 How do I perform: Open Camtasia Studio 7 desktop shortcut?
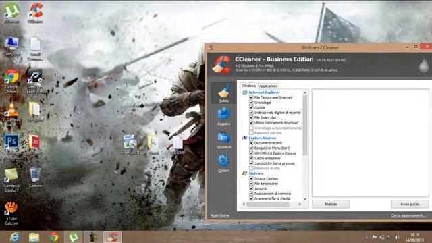[11, 180]
